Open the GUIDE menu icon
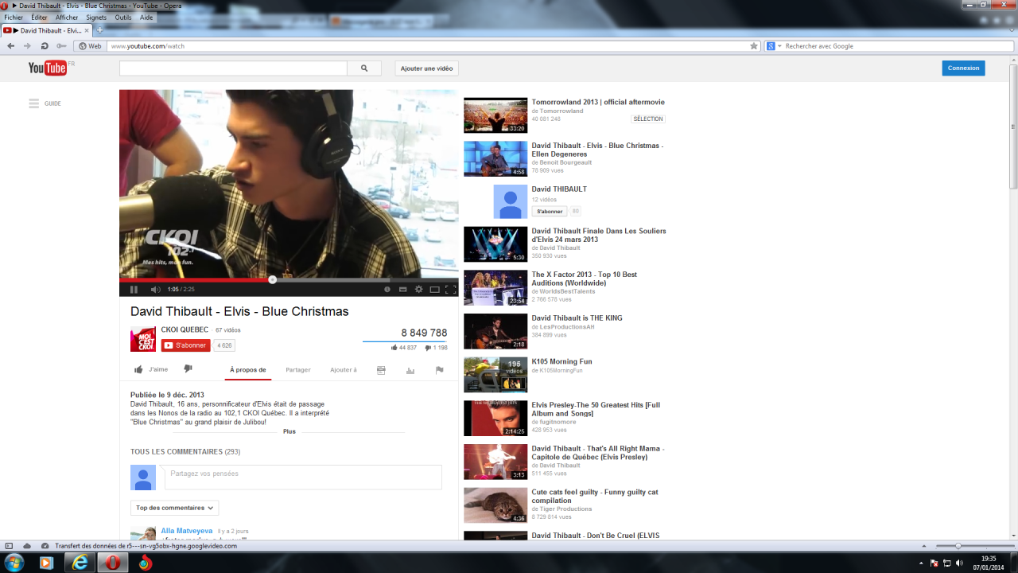1018x573 pixels. (x=34, y=103)
